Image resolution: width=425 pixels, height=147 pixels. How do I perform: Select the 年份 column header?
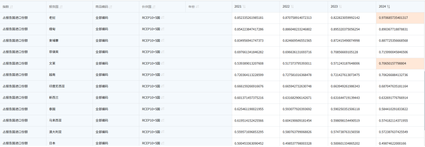(209, 7)
